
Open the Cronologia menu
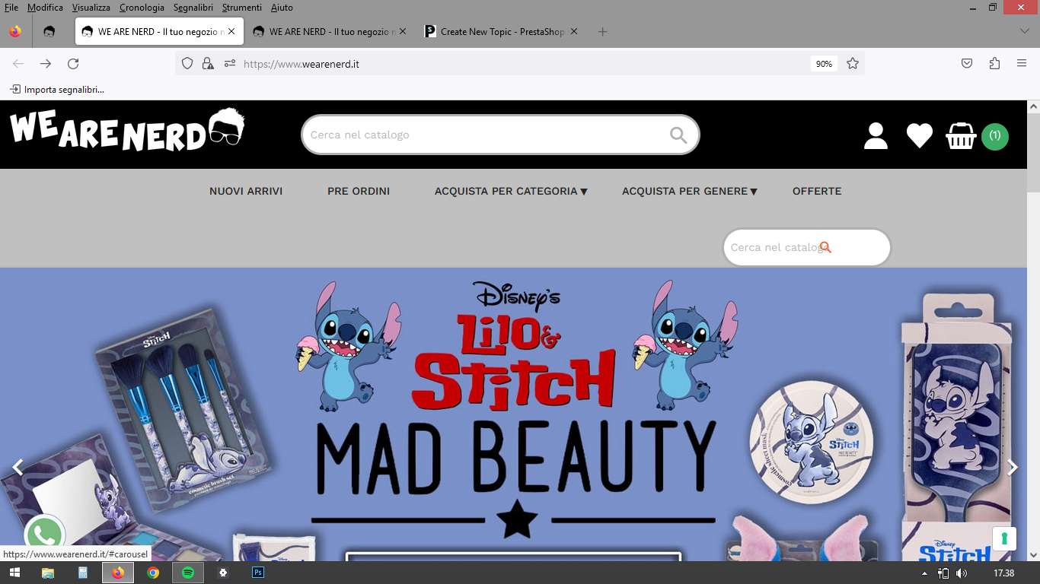point(142,8)
